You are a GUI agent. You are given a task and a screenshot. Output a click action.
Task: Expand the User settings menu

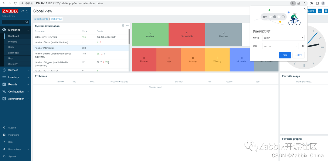[x=28, y=149]
